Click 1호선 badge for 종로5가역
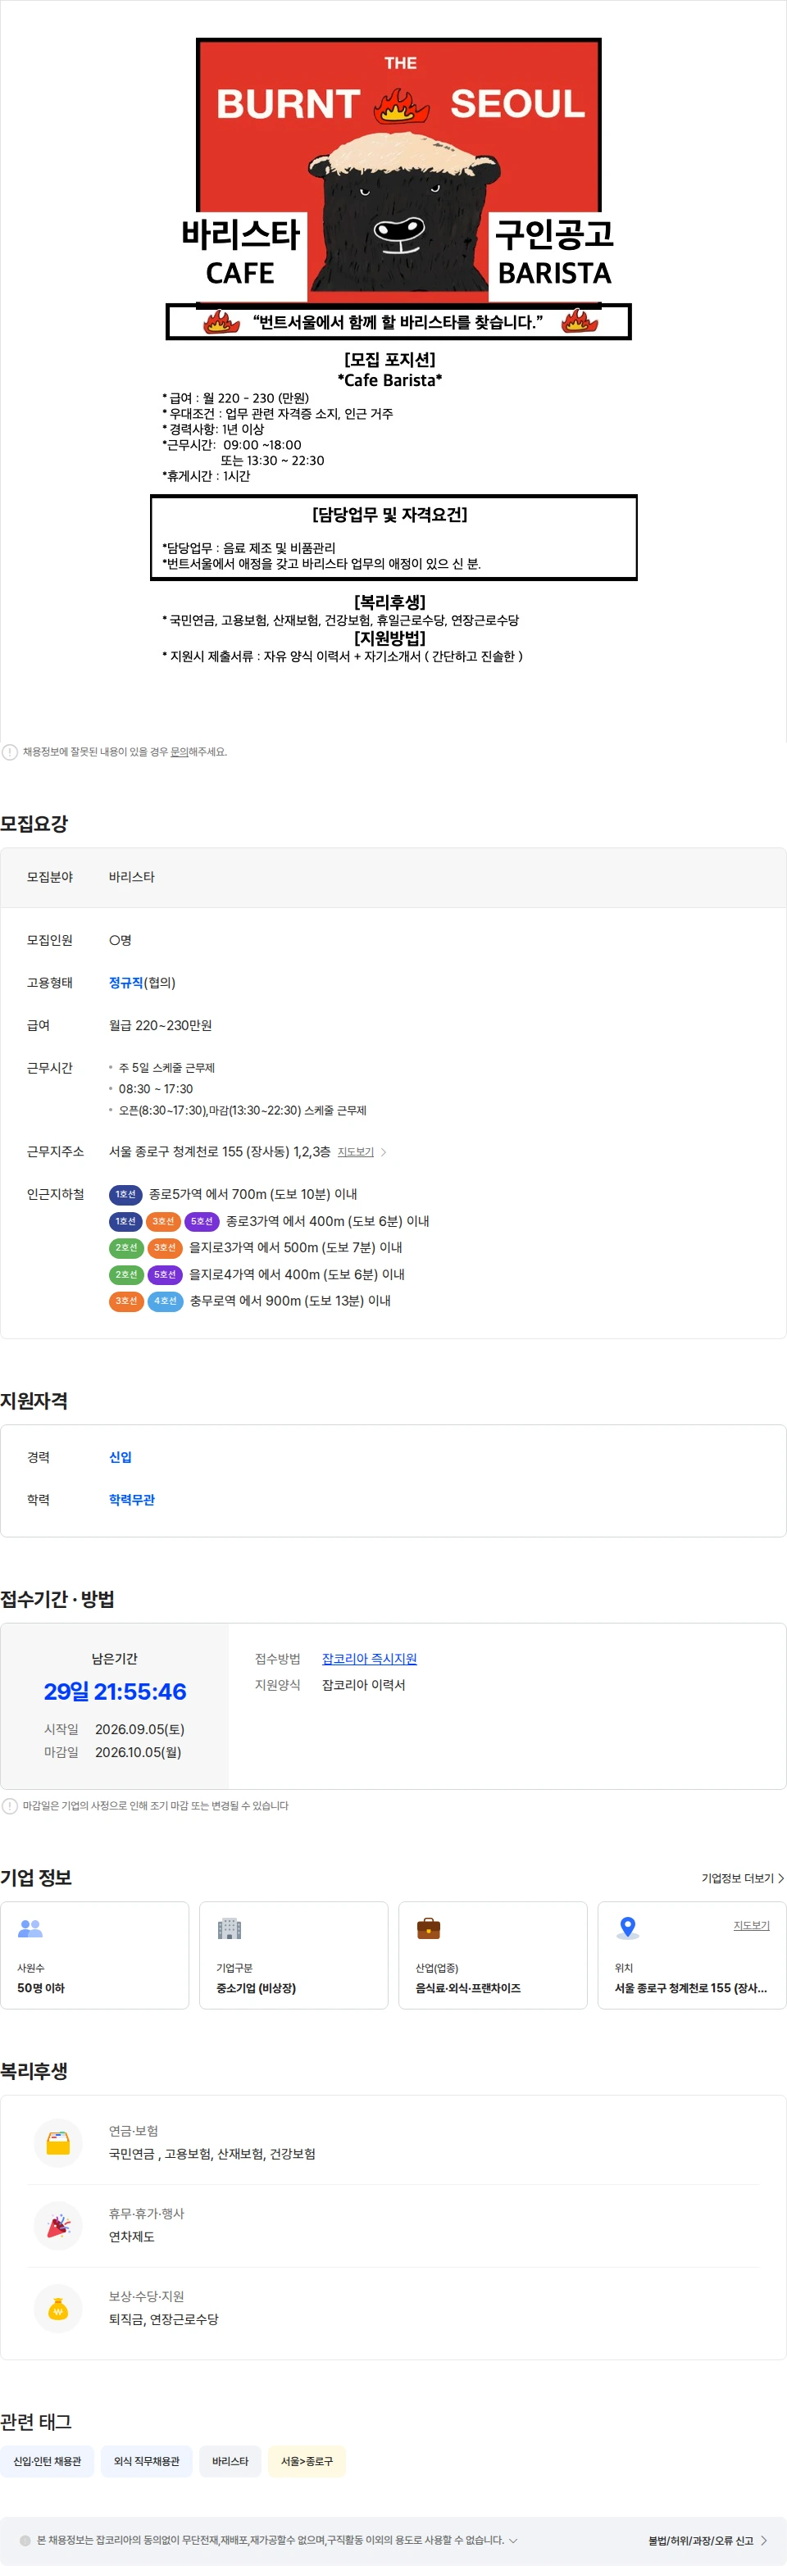The height and width of the screenshot is (2566, 787). click(x=125, y=1194)
